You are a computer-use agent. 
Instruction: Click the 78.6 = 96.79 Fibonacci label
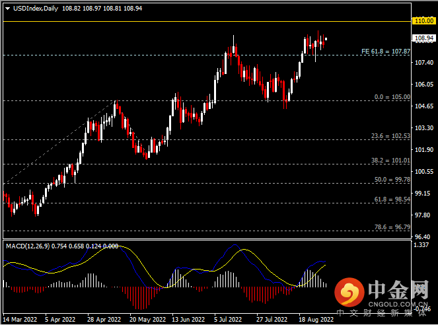392,227
